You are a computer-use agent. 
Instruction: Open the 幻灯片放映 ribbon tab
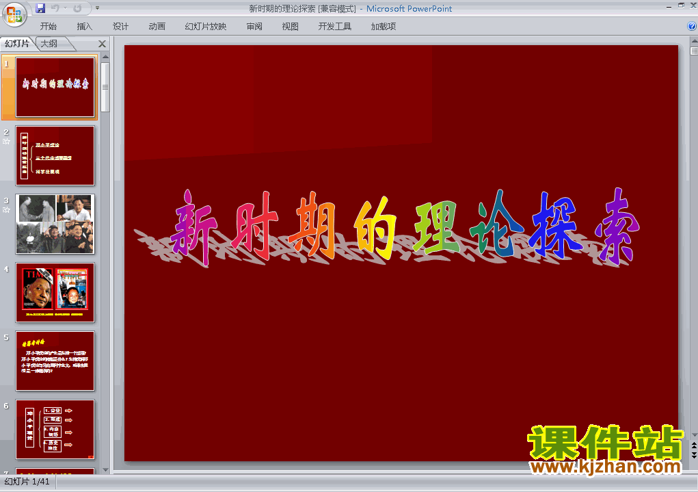[x=206, y=26]
